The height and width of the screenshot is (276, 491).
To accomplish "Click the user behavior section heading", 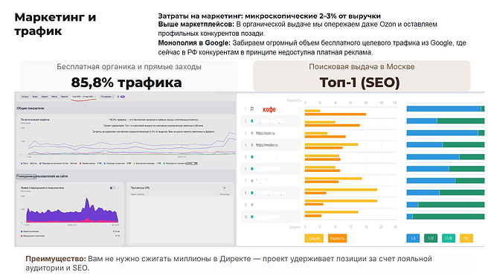I will pos(42,176).
